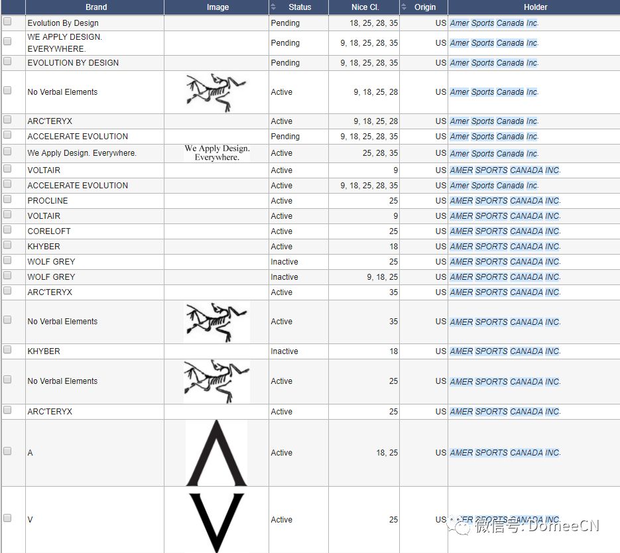The image size is (620, 553).
Task: Click the PROCLINE brand name
Action: click(48, 201)
